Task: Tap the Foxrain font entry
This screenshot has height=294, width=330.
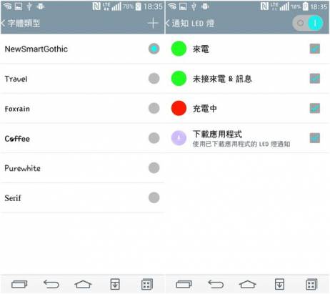Action: 82,109
